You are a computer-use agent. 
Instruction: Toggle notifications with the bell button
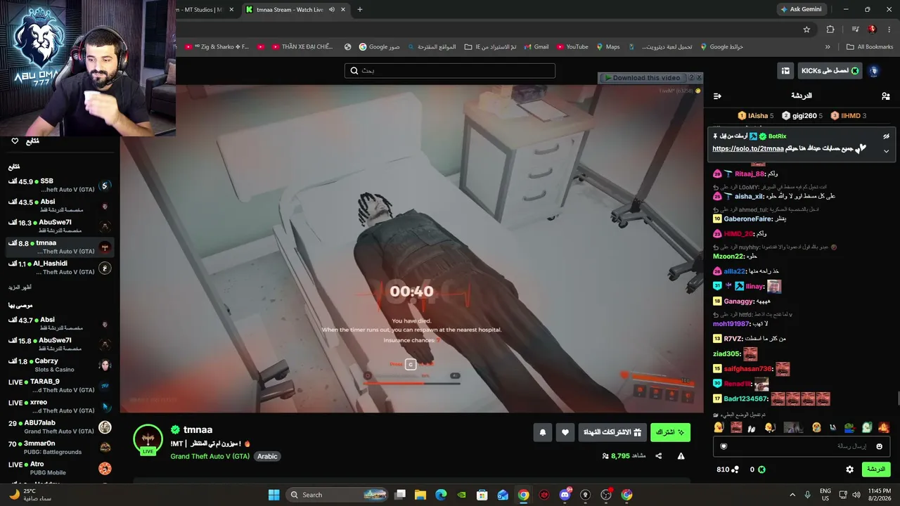tap(542, 433)
